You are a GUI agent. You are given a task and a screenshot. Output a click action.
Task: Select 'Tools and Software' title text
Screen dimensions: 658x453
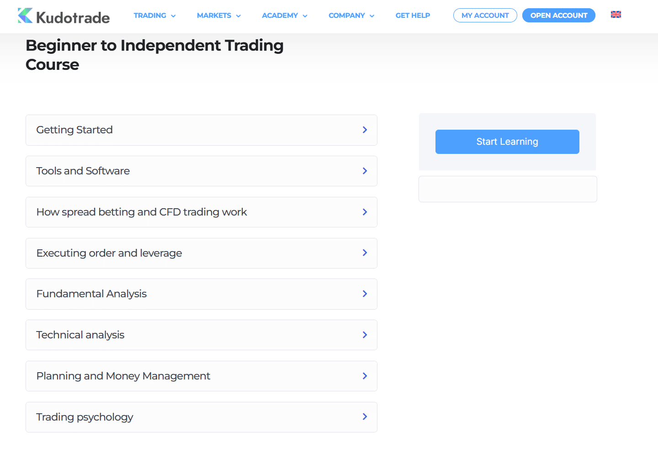83,171
